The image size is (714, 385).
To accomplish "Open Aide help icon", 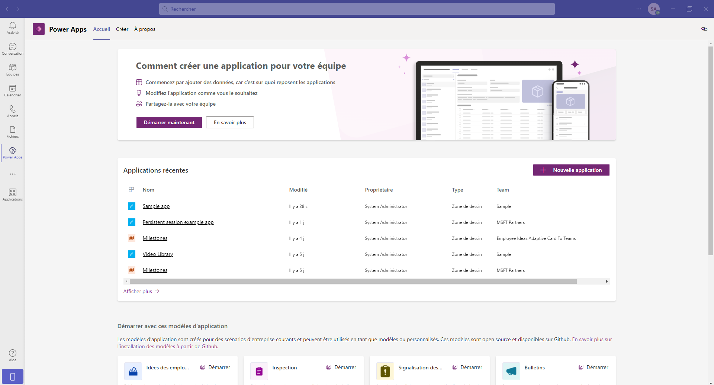I will pyautogui.click(x=13, y=355).
